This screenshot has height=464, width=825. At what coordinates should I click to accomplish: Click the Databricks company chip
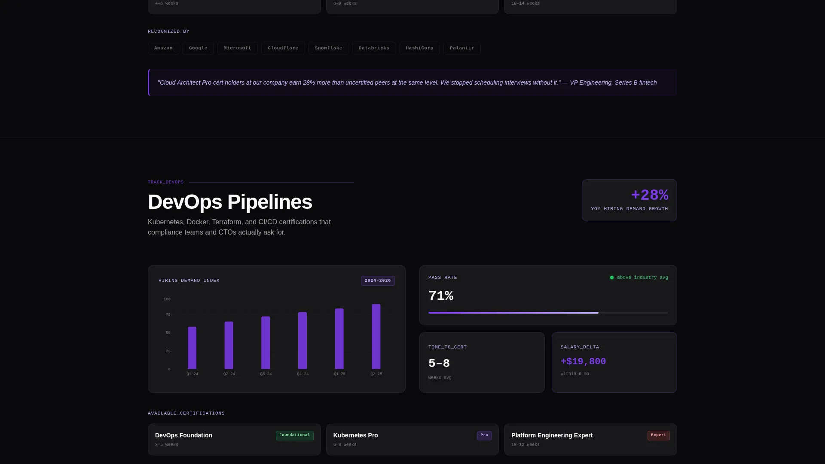[x=374, y=48]
